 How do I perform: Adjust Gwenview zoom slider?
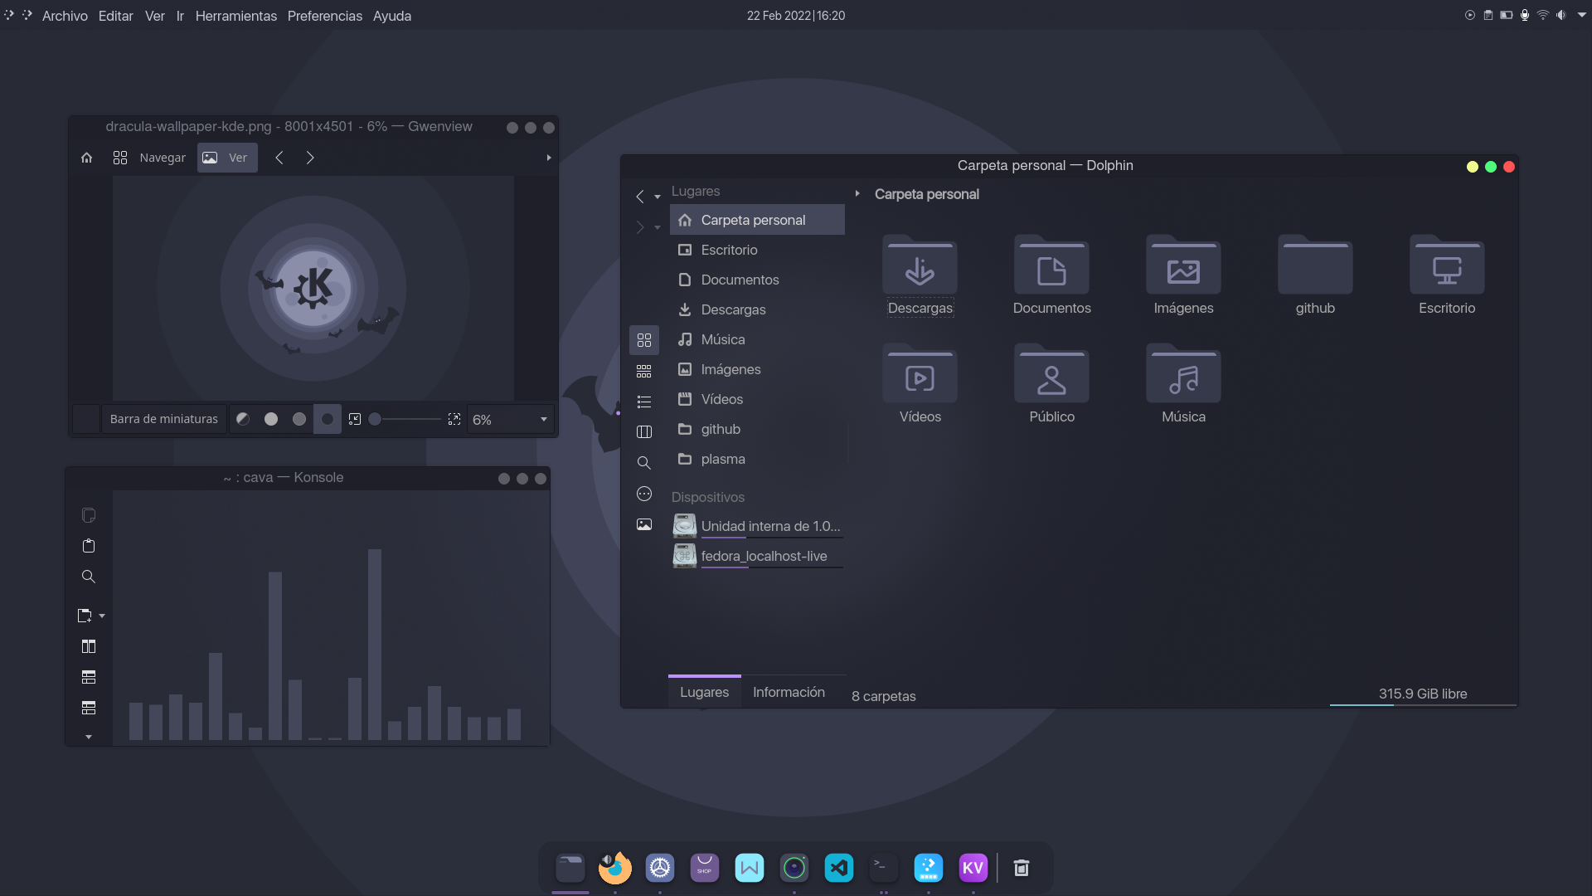pyautogui.click(x=406, y=420)
